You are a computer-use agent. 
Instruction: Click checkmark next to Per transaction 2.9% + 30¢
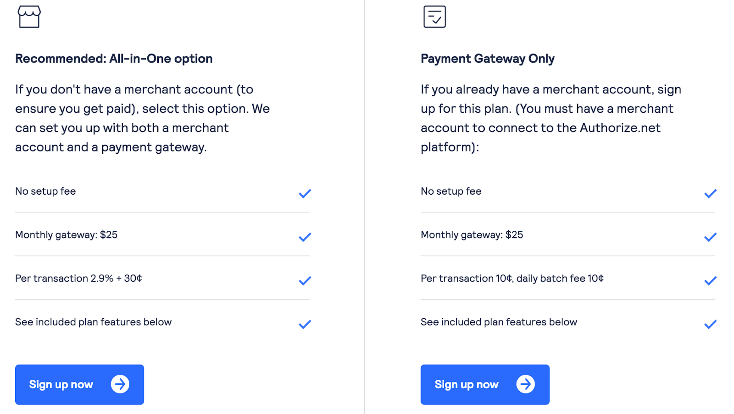305,281
